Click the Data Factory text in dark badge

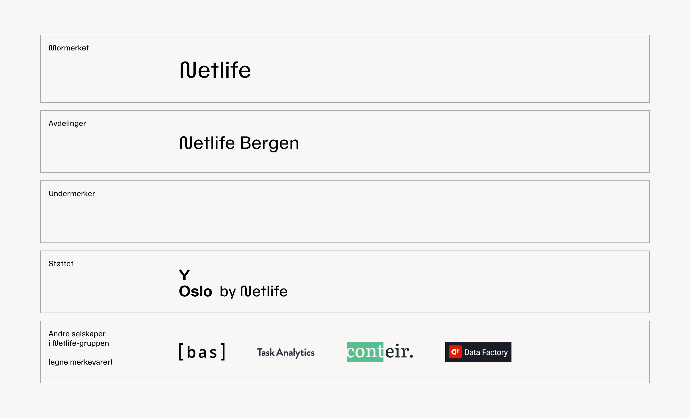[486, 352]
